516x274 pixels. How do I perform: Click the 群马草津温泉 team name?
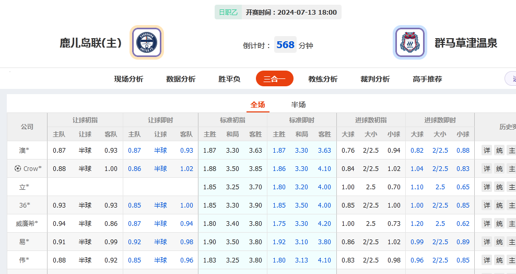pos(466,43)
